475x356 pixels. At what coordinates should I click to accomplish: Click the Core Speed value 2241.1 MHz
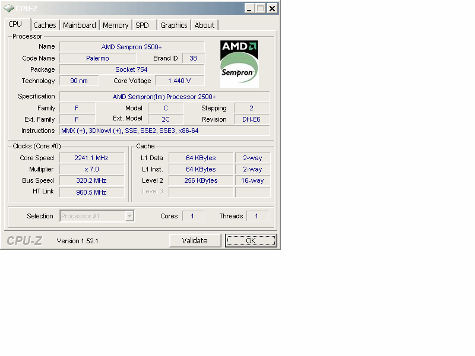pyautogui.click(x=92, y=158)
